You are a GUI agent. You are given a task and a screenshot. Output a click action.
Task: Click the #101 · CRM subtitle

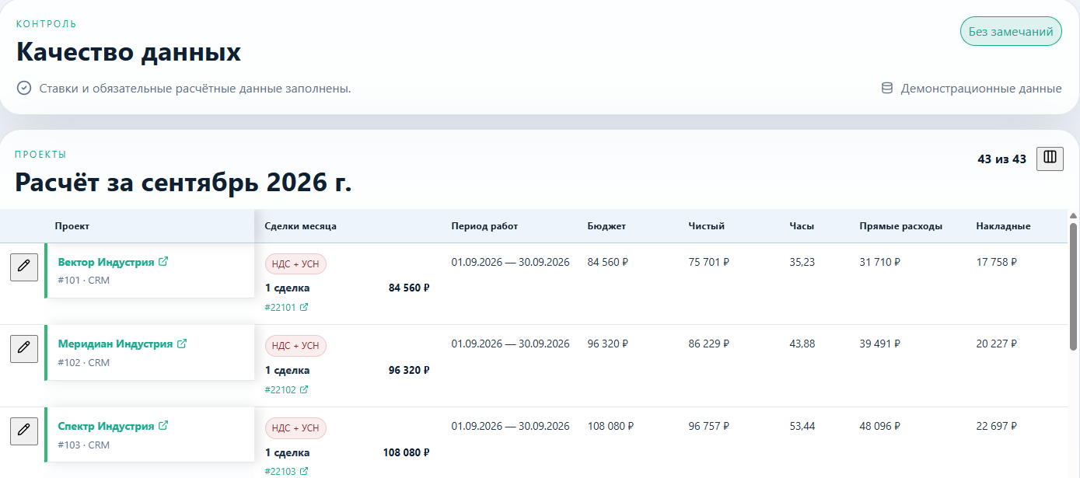click(x=84, y=281)
